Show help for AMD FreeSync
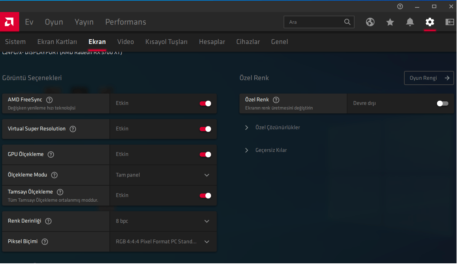Screen dimensions: 458x269 click(x=49, y=100)
